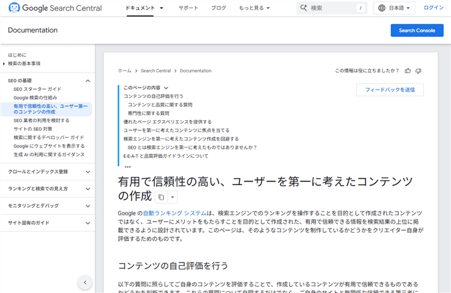Click the thumbs down feedback icon

pos(419,71)
